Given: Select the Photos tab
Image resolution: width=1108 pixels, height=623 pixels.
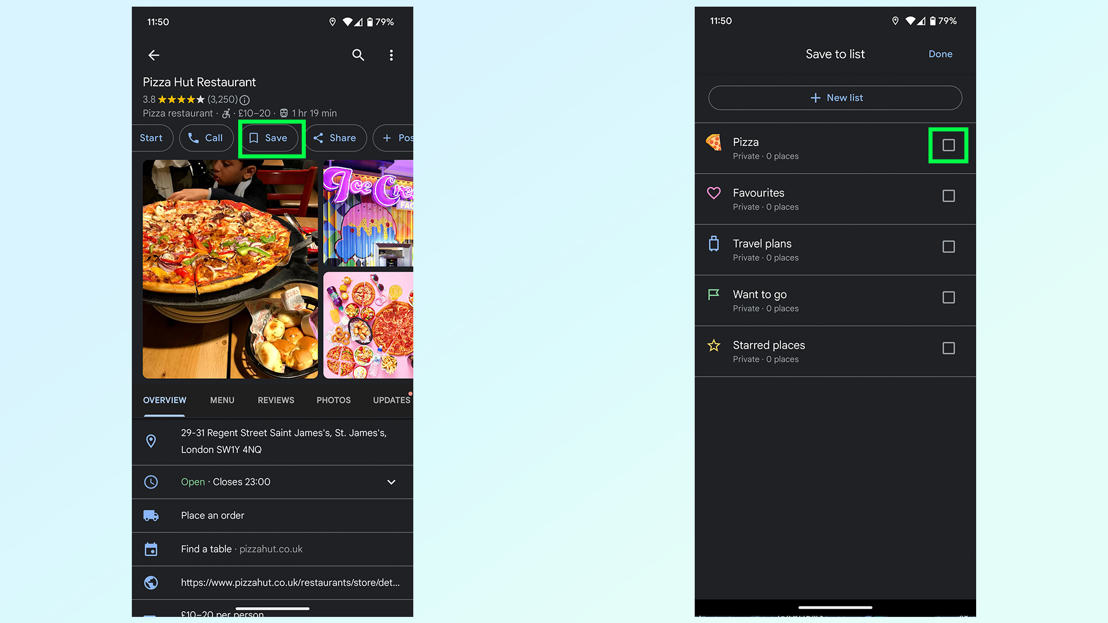Looking at the screenshot, I should pos(332,399).
